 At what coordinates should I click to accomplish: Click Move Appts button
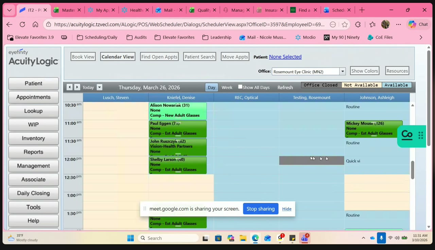(235, 57)
